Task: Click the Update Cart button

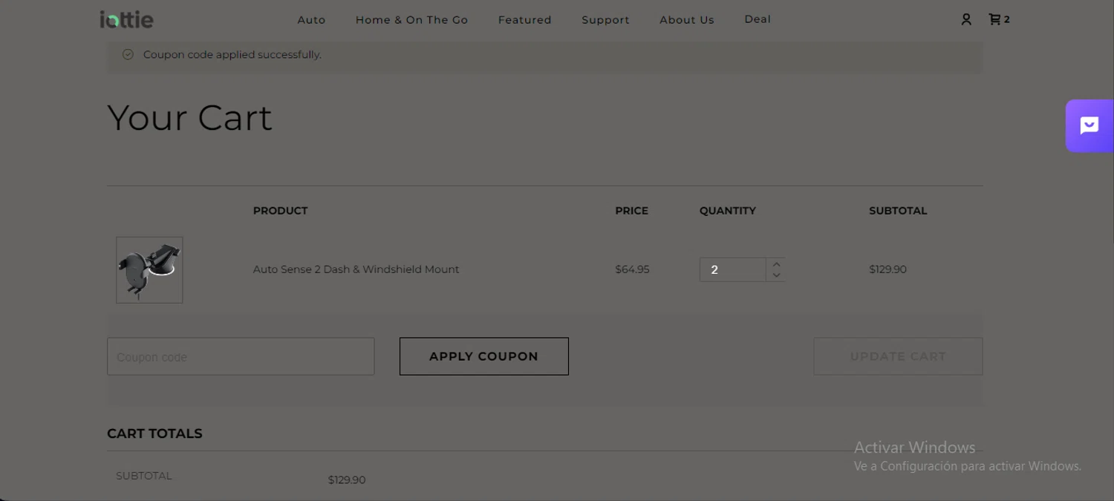Action: click(897, 356)
